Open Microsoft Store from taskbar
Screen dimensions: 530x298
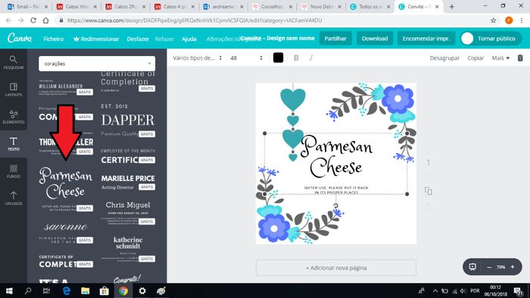104,291
